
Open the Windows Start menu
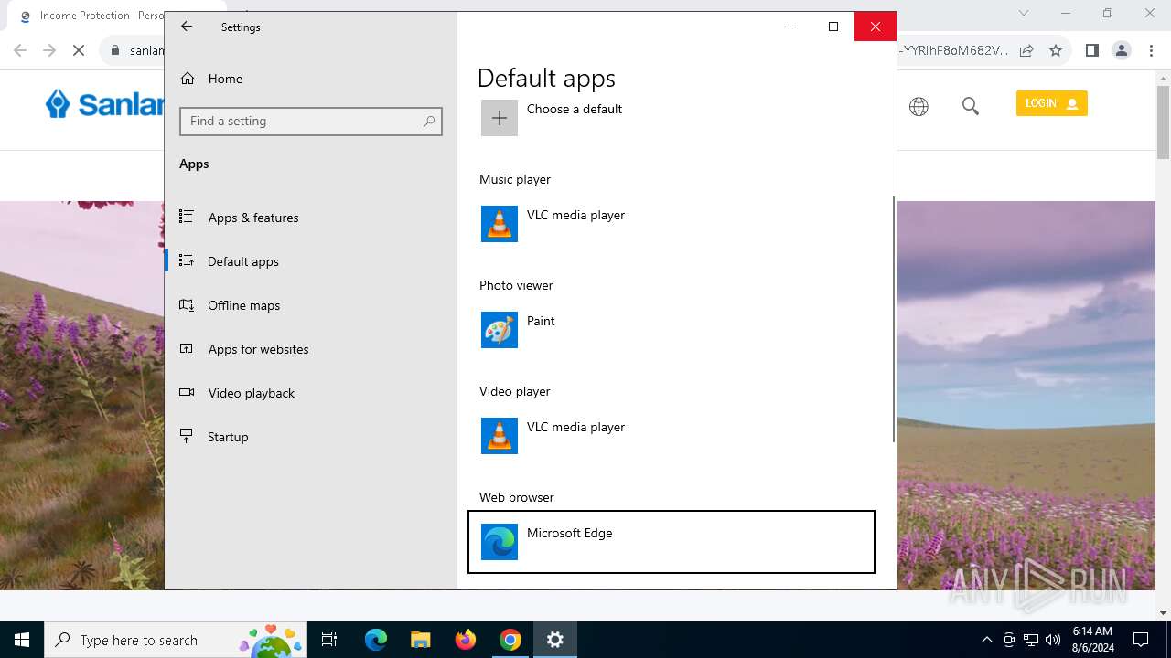22,640
